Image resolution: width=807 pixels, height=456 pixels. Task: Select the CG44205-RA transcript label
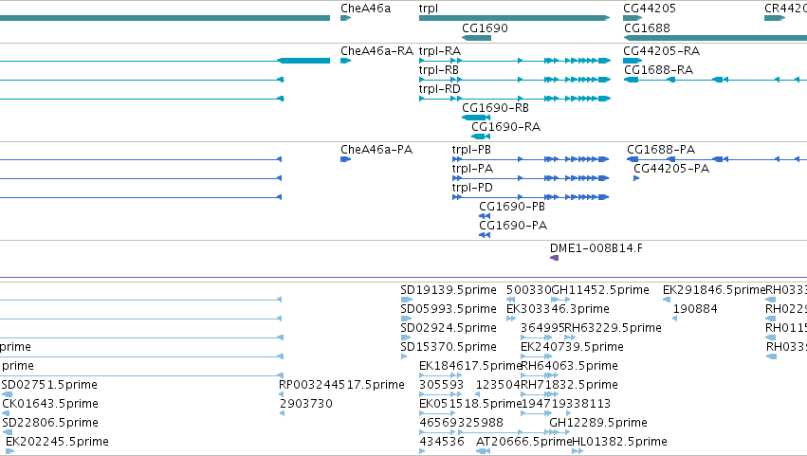click(x=661, y=51)
